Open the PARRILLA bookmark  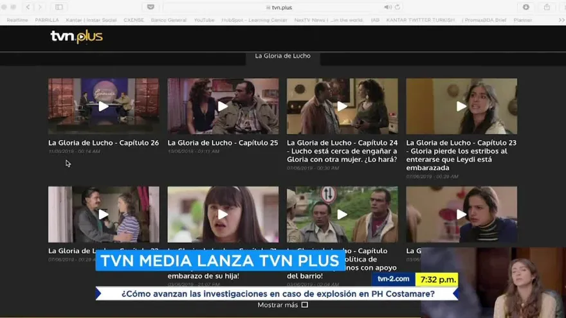(47, 20)
